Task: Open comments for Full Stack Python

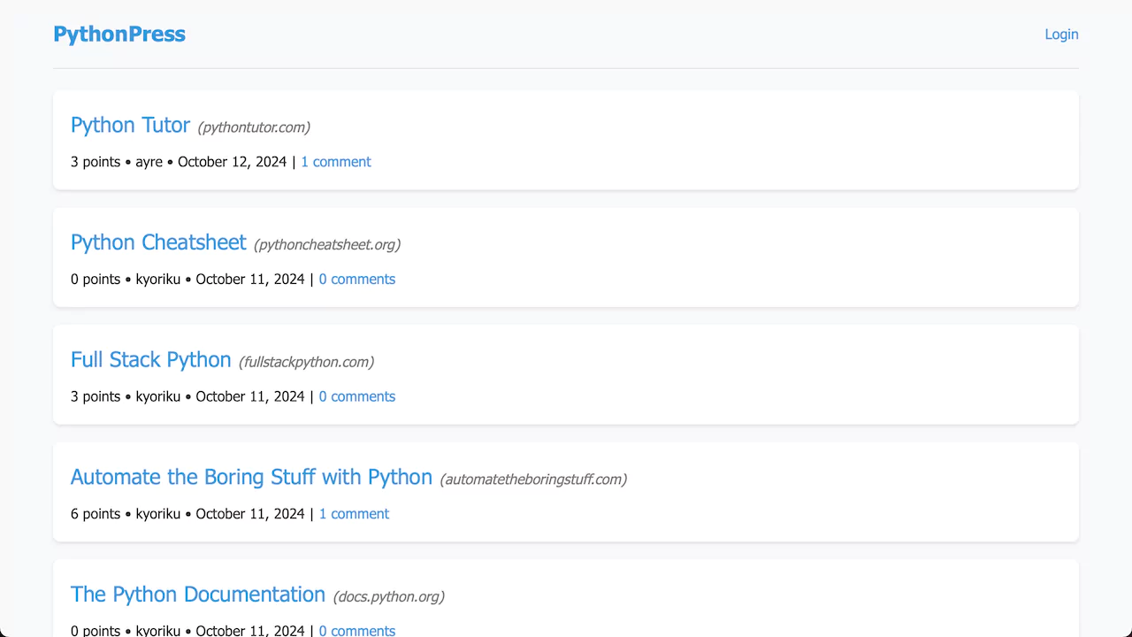Action: (357, 396)
